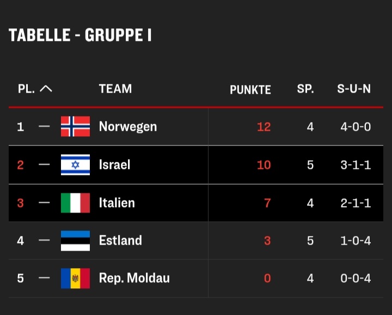Image resolution: width=392 pixels, height=315 pixels.
Task: Open the Rep. Moldau team link
Action: [134, 278]
